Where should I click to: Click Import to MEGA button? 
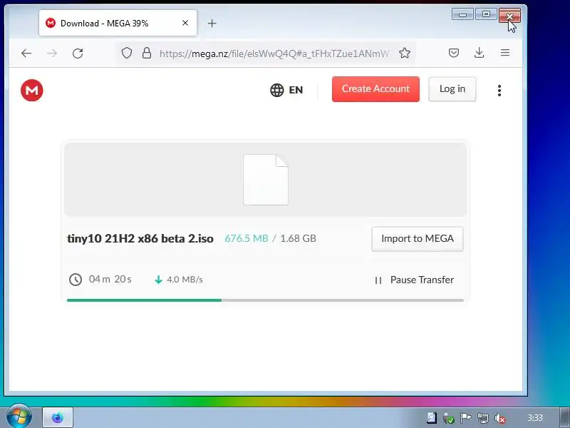[418, 239]
